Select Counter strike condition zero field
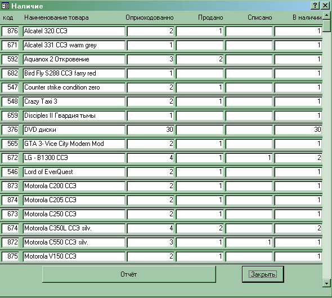 74,87
